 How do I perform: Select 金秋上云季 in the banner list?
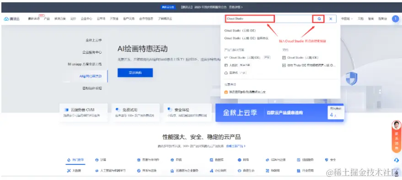point(94,40)
